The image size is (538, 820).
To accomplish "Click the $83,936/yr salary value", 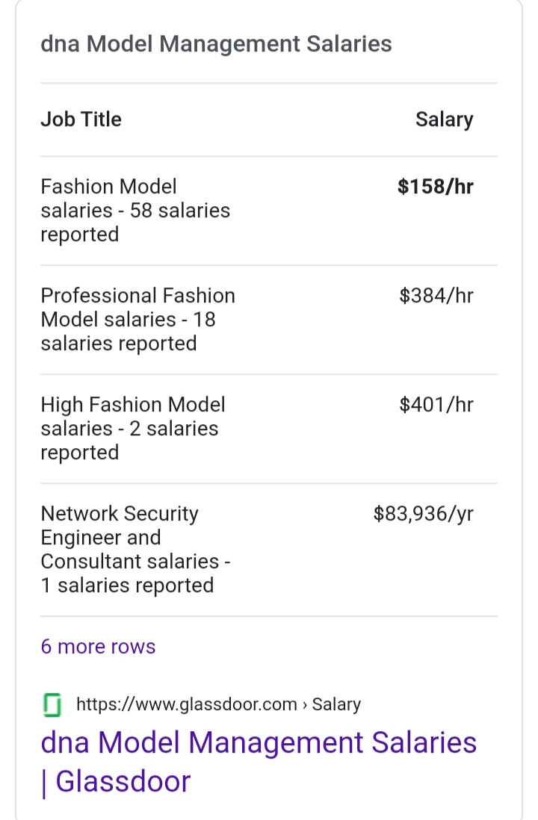I will tap(423, 514).
